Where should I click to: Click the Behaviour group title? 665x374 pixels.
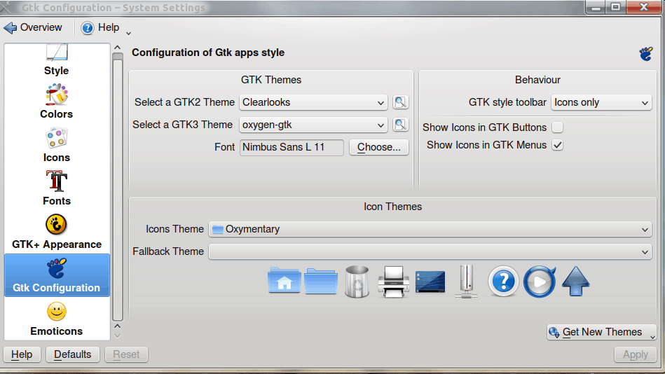(x=537, y=80)
